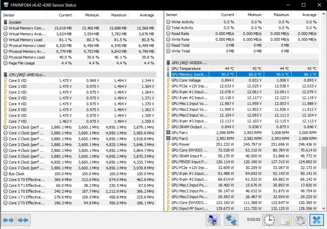Click the right panel Current column header
Image resolution: width=327 pixels, height=229 pixels.
coord(223,15)
